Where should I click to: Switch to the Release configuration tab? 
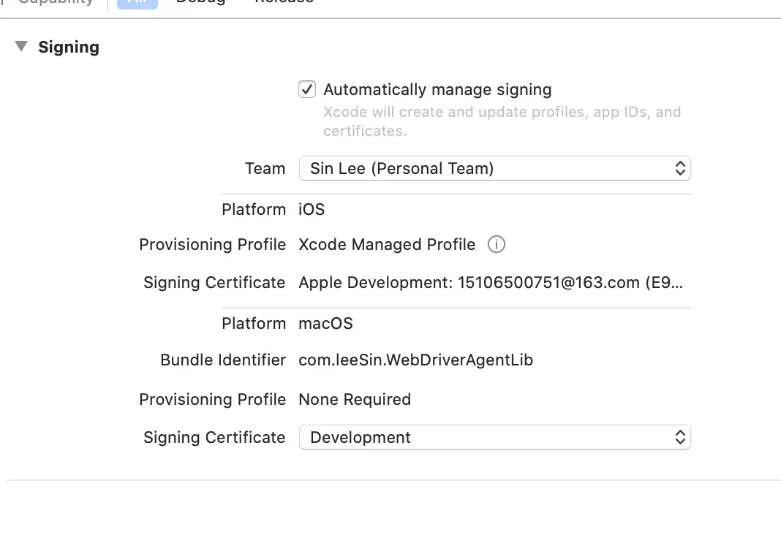click(x=284, y=2)
